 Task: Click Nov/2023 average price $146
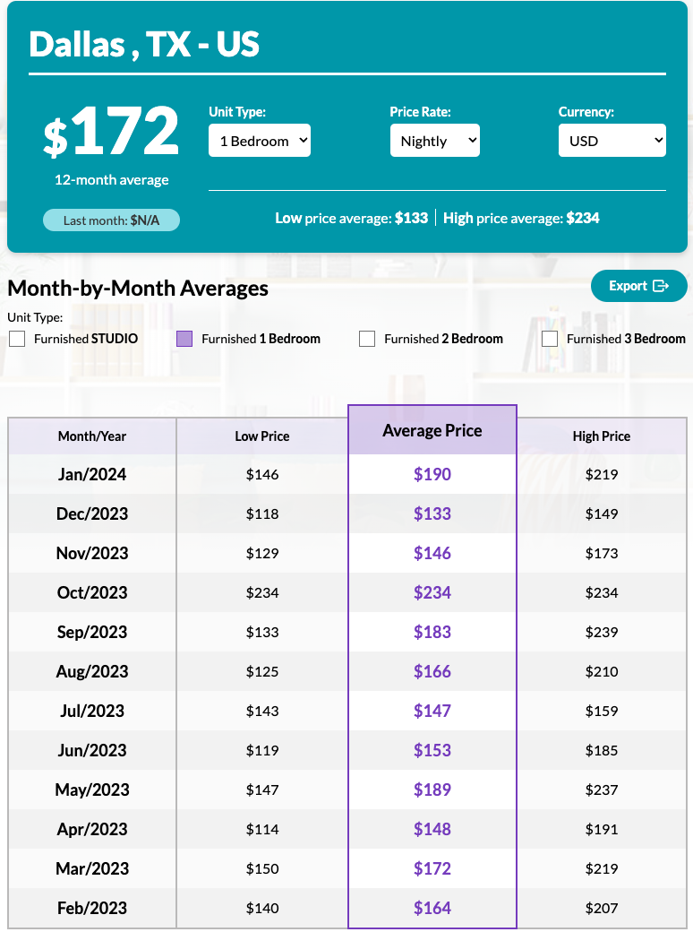432,554
